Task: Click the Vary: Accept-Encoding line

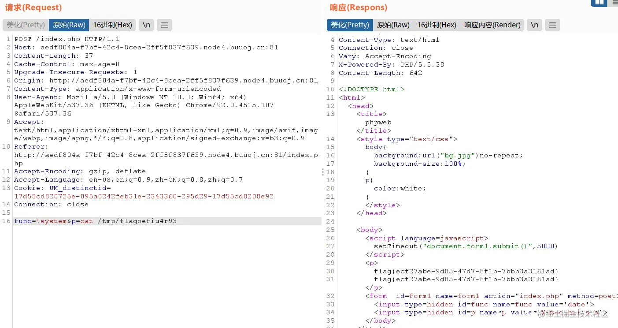Action: 385,56
